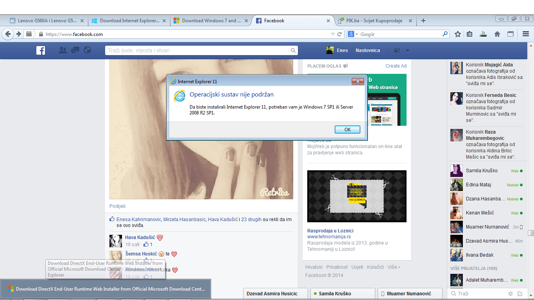Click the Tehnomanija ad image thumbnail

pyautogui.click(x=357, y=196)
